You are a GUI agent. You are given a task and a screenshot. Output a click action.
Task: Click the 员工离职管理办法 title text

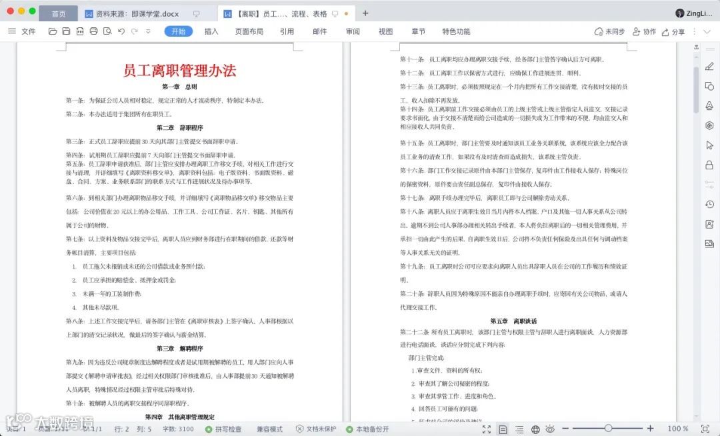click(x=179, y=70)
